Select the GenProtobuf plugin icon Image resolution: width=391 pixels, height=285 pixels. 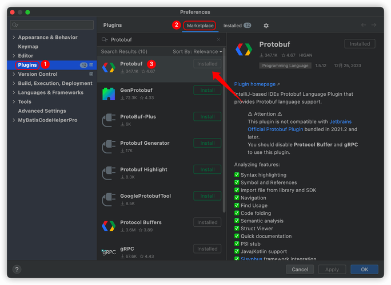point(109,93)
